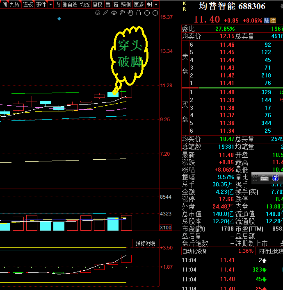
Task: Expand dropdown arrow at toolbar right end
Action: tap(156, 4)
